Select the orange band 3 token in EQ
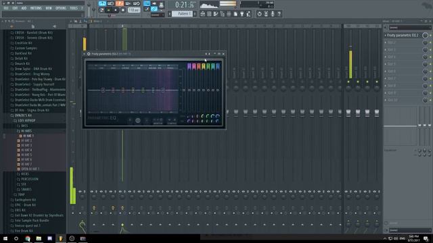The height and width of the screenshot is (243, 433). [198, 66]
